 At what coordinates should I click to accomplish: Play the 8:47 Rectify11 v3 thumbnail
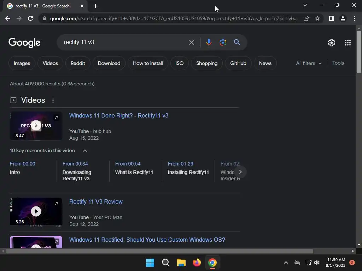click(36, 126)
